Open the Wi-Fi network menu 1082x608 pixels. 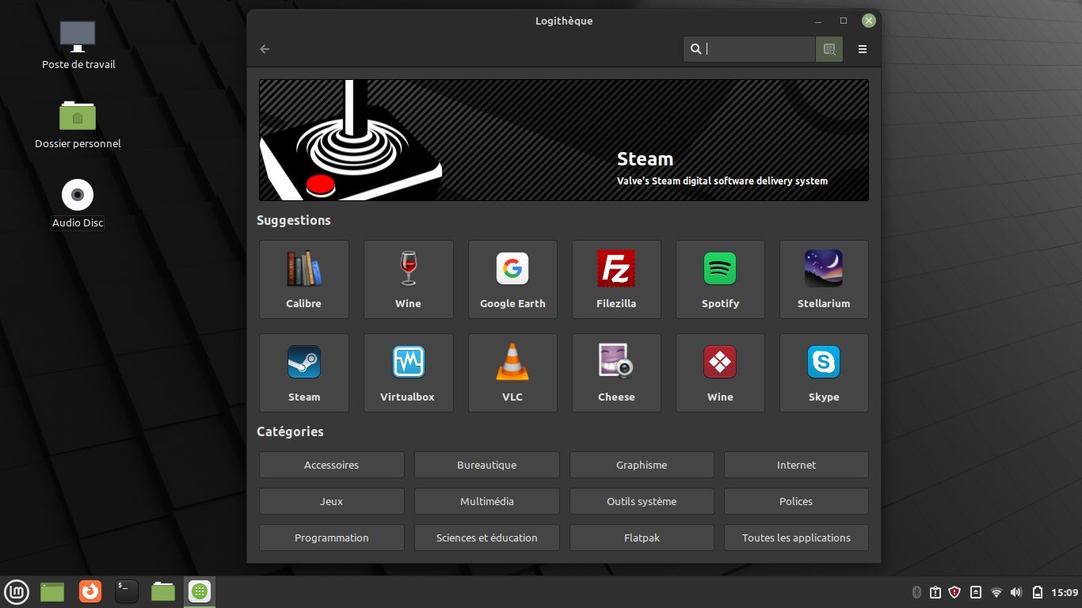996,592
